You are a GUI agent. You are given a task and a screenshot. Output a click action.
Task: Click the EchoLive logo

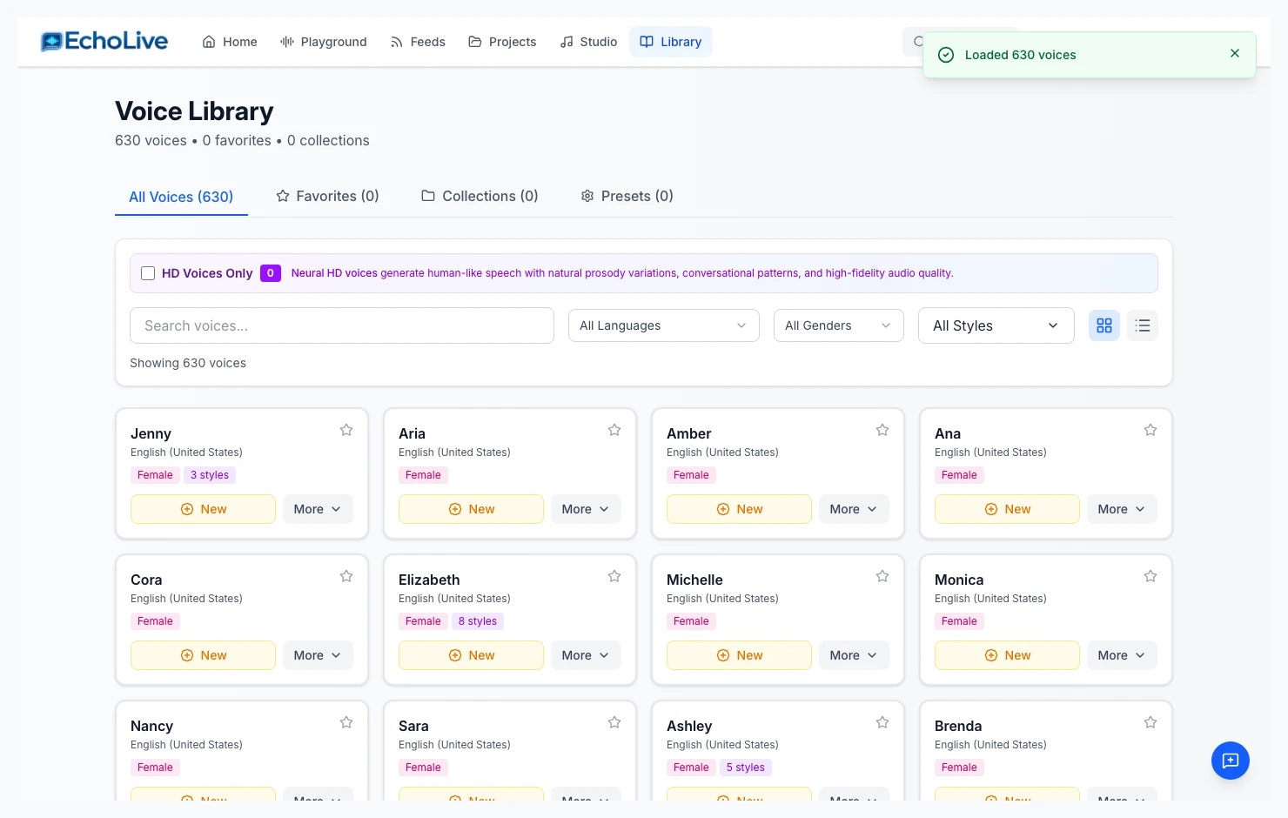click(104, 41)
